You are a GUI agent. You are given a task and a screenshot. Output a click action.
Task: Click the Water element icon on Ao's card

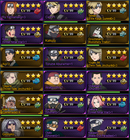pos(36,58)
